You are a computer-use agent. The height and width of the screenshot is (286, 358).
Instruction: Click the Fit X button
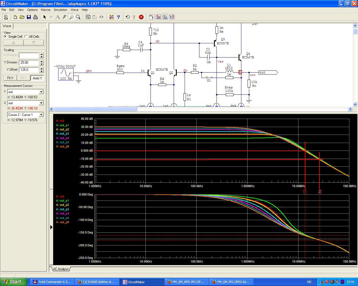[10, 78]
